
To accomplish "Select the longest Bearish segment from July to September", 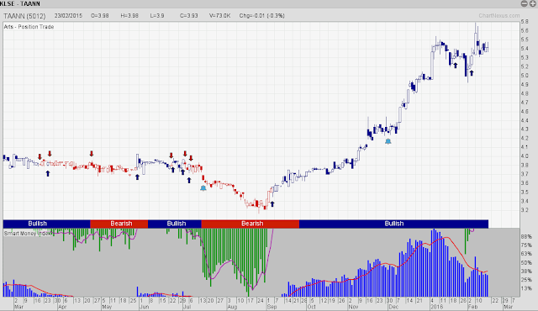I will (x=251, y=224).
